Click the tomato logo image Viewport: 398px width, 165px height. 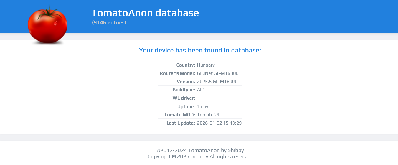(47, 25)
